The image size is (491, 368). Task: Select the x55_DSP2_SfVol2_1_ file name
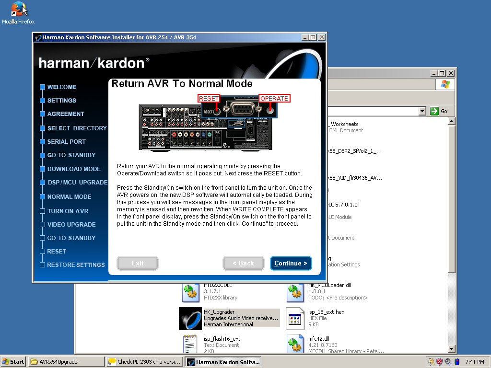(355, 151)
